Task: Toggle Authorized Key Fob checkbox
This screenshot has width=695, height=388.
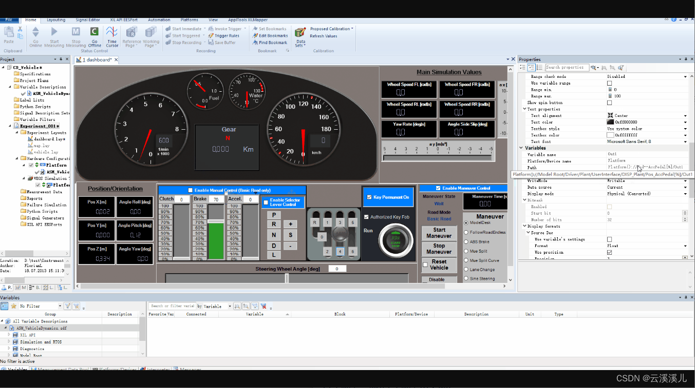Action: [x=366, y=217]
